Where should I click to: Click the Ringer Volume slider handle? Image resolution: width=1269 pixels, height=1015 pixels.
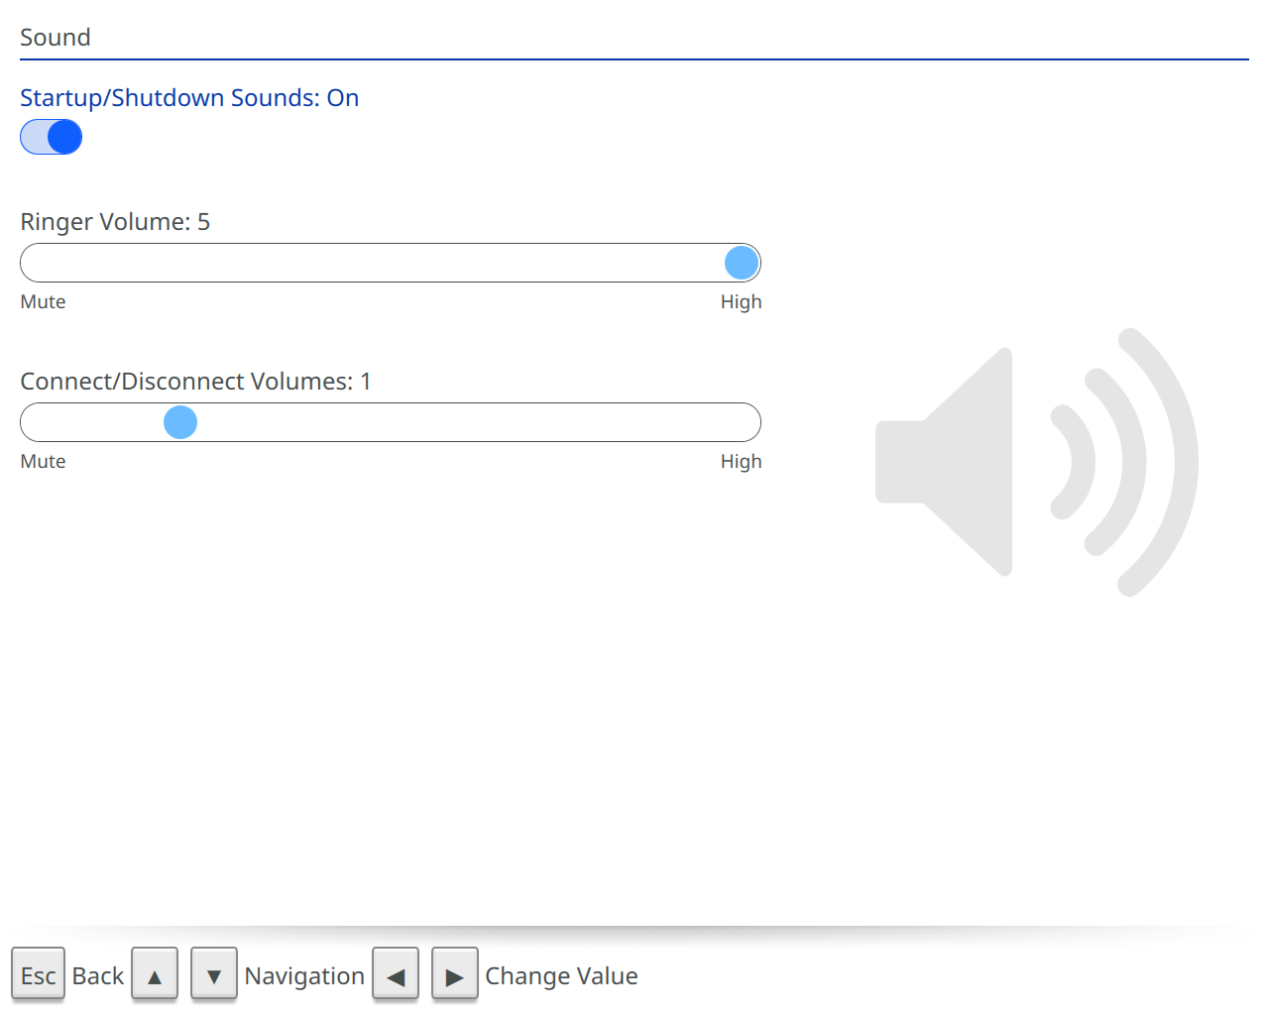[x=742, y=263]
